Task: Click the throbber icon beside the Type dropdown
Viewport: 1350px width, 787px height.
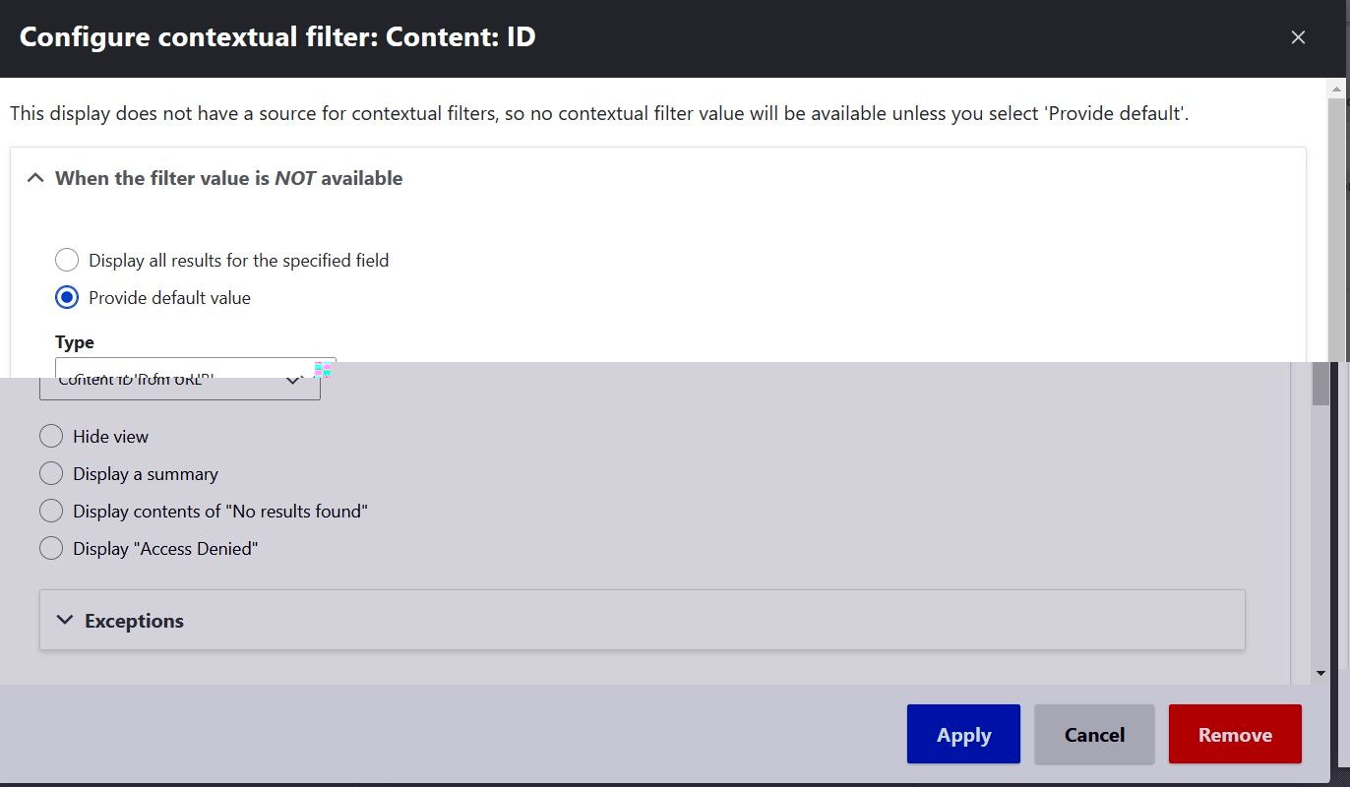Action: (x=322, y=369)
